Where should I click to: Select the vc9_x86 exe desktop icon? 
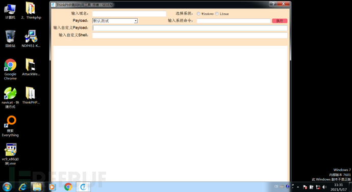(x=10, y=154)
